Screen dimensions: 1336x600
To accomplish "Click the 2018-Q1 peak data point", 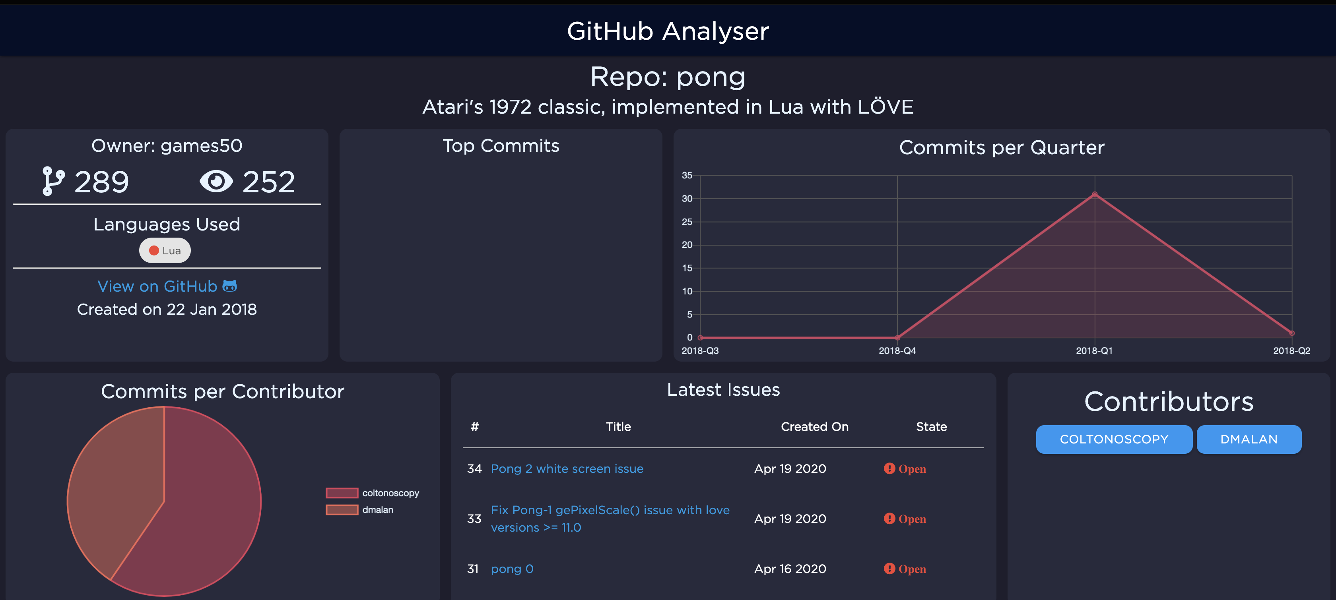I will pyautogui.click(x=1094, y=194).
